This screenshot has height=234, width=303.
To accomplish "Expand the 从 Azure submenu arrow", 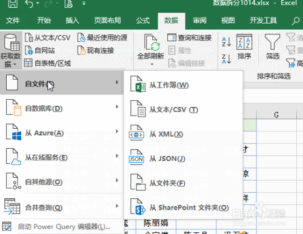I will pos(117,131).
